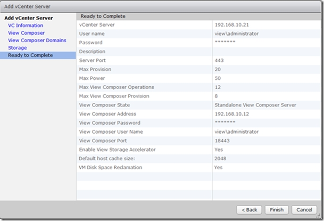Viewport: 324px width, 221px height.
Task: Click the 'User name' row label
Action: [92, 34]
